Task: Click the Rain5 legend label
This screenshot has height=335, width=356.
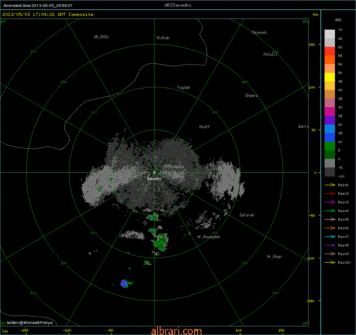Action: point(343,219)
